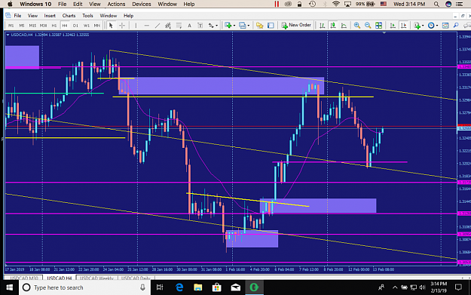Open the Tools menu
The height and width of the screenshot is (295, 471).
(87, 16)
